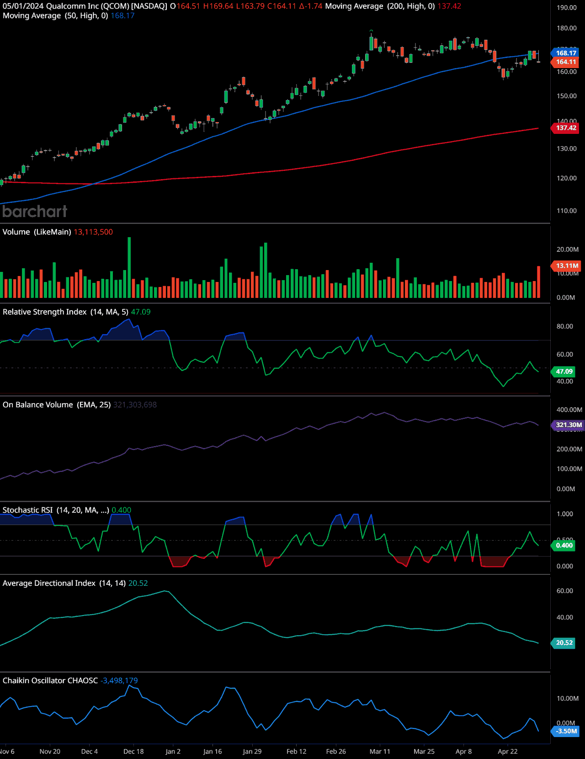The image size is (585, 759).
Task: Select the Chaikin Oscillator CHAOSC label
Action: (50, 680)
